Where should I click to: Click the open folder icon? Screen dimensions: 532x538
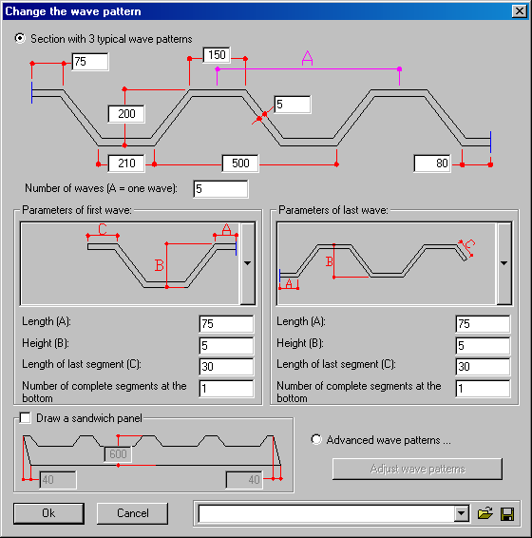coord(485,513)
